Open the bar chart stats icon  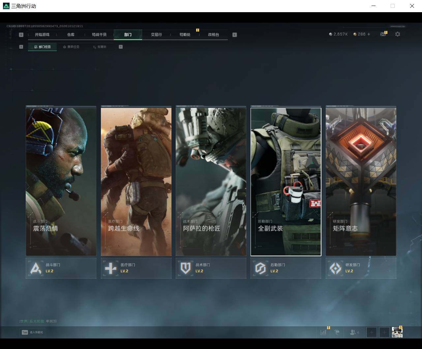tap(323, 332)
